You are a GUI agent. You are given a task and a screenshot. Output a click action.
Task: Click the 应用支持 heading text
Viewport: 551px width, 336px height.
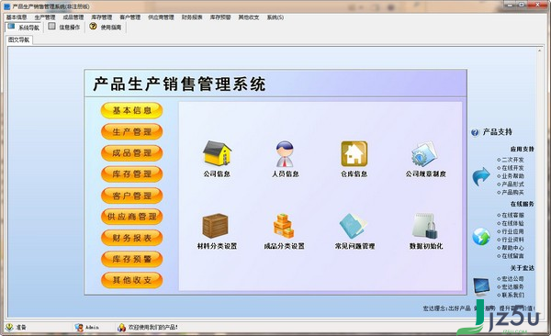523,149
